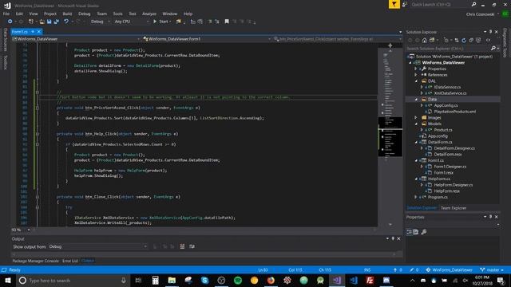Collapse the DAL folder

pyautogui.click(x=416, y=81)
